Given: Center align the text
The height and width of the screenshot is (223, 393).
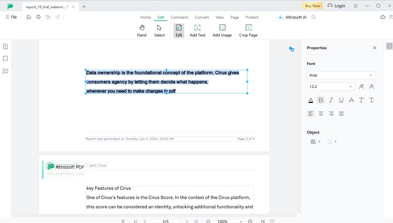Looking at the screenshot, I should (x=321, y=114).
